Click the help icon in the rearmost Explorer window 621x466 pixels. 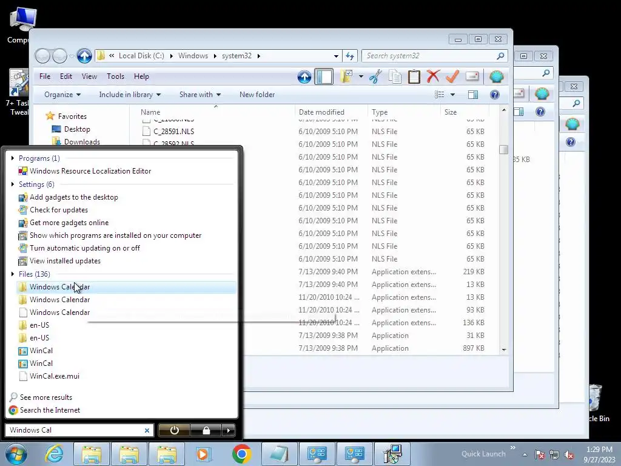570,142
